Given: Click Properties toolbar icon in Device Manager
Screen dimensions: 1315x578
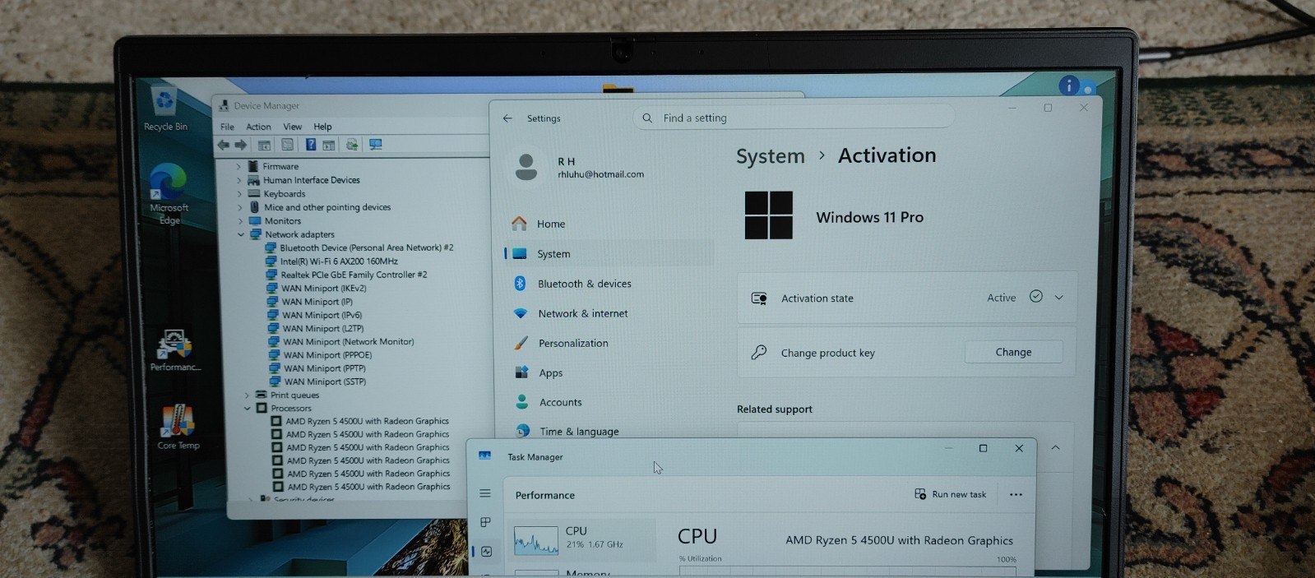Looking at the screenshot, I should (287, 145).
